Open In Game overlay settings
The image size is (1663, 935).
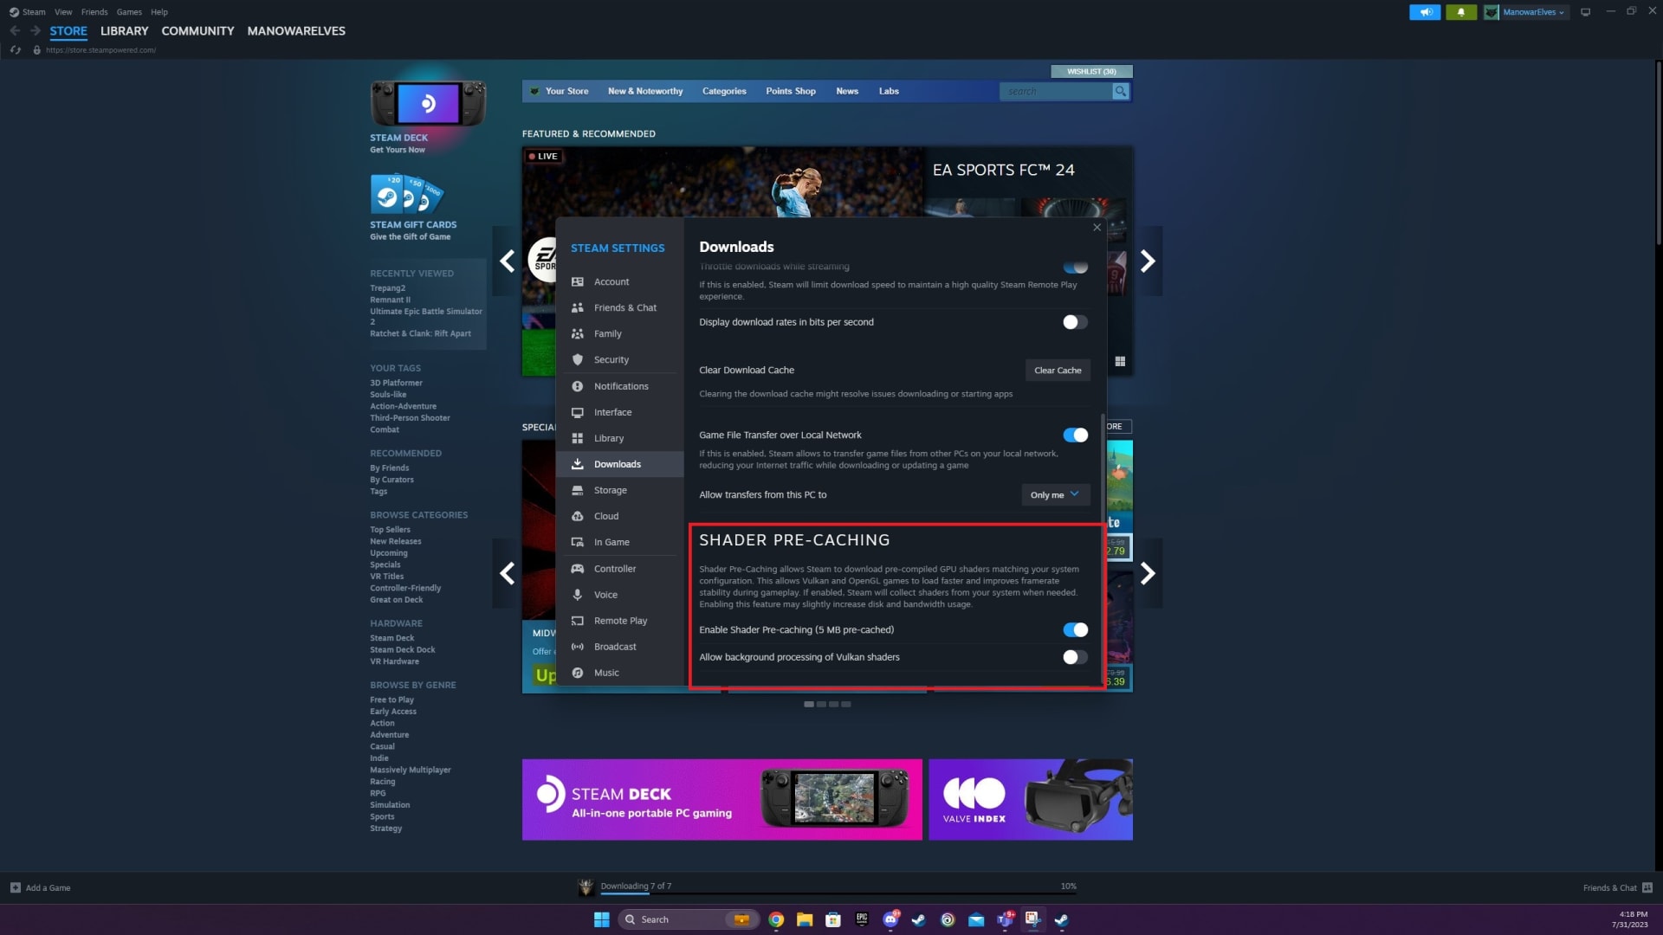pyautogui.click(x=619, y=543)
